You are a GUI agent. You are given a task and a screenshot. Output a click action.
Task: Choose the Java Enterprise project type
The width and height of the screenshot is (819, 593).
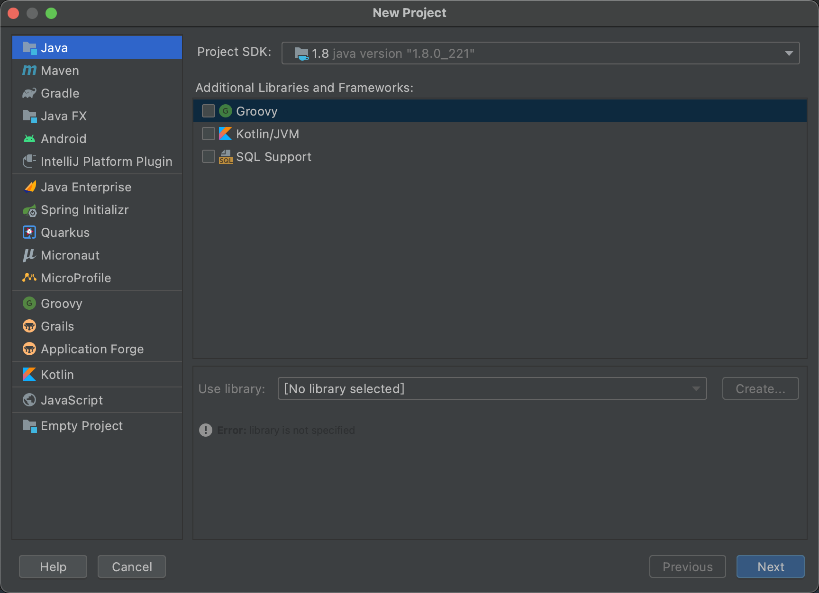[86, 187]
